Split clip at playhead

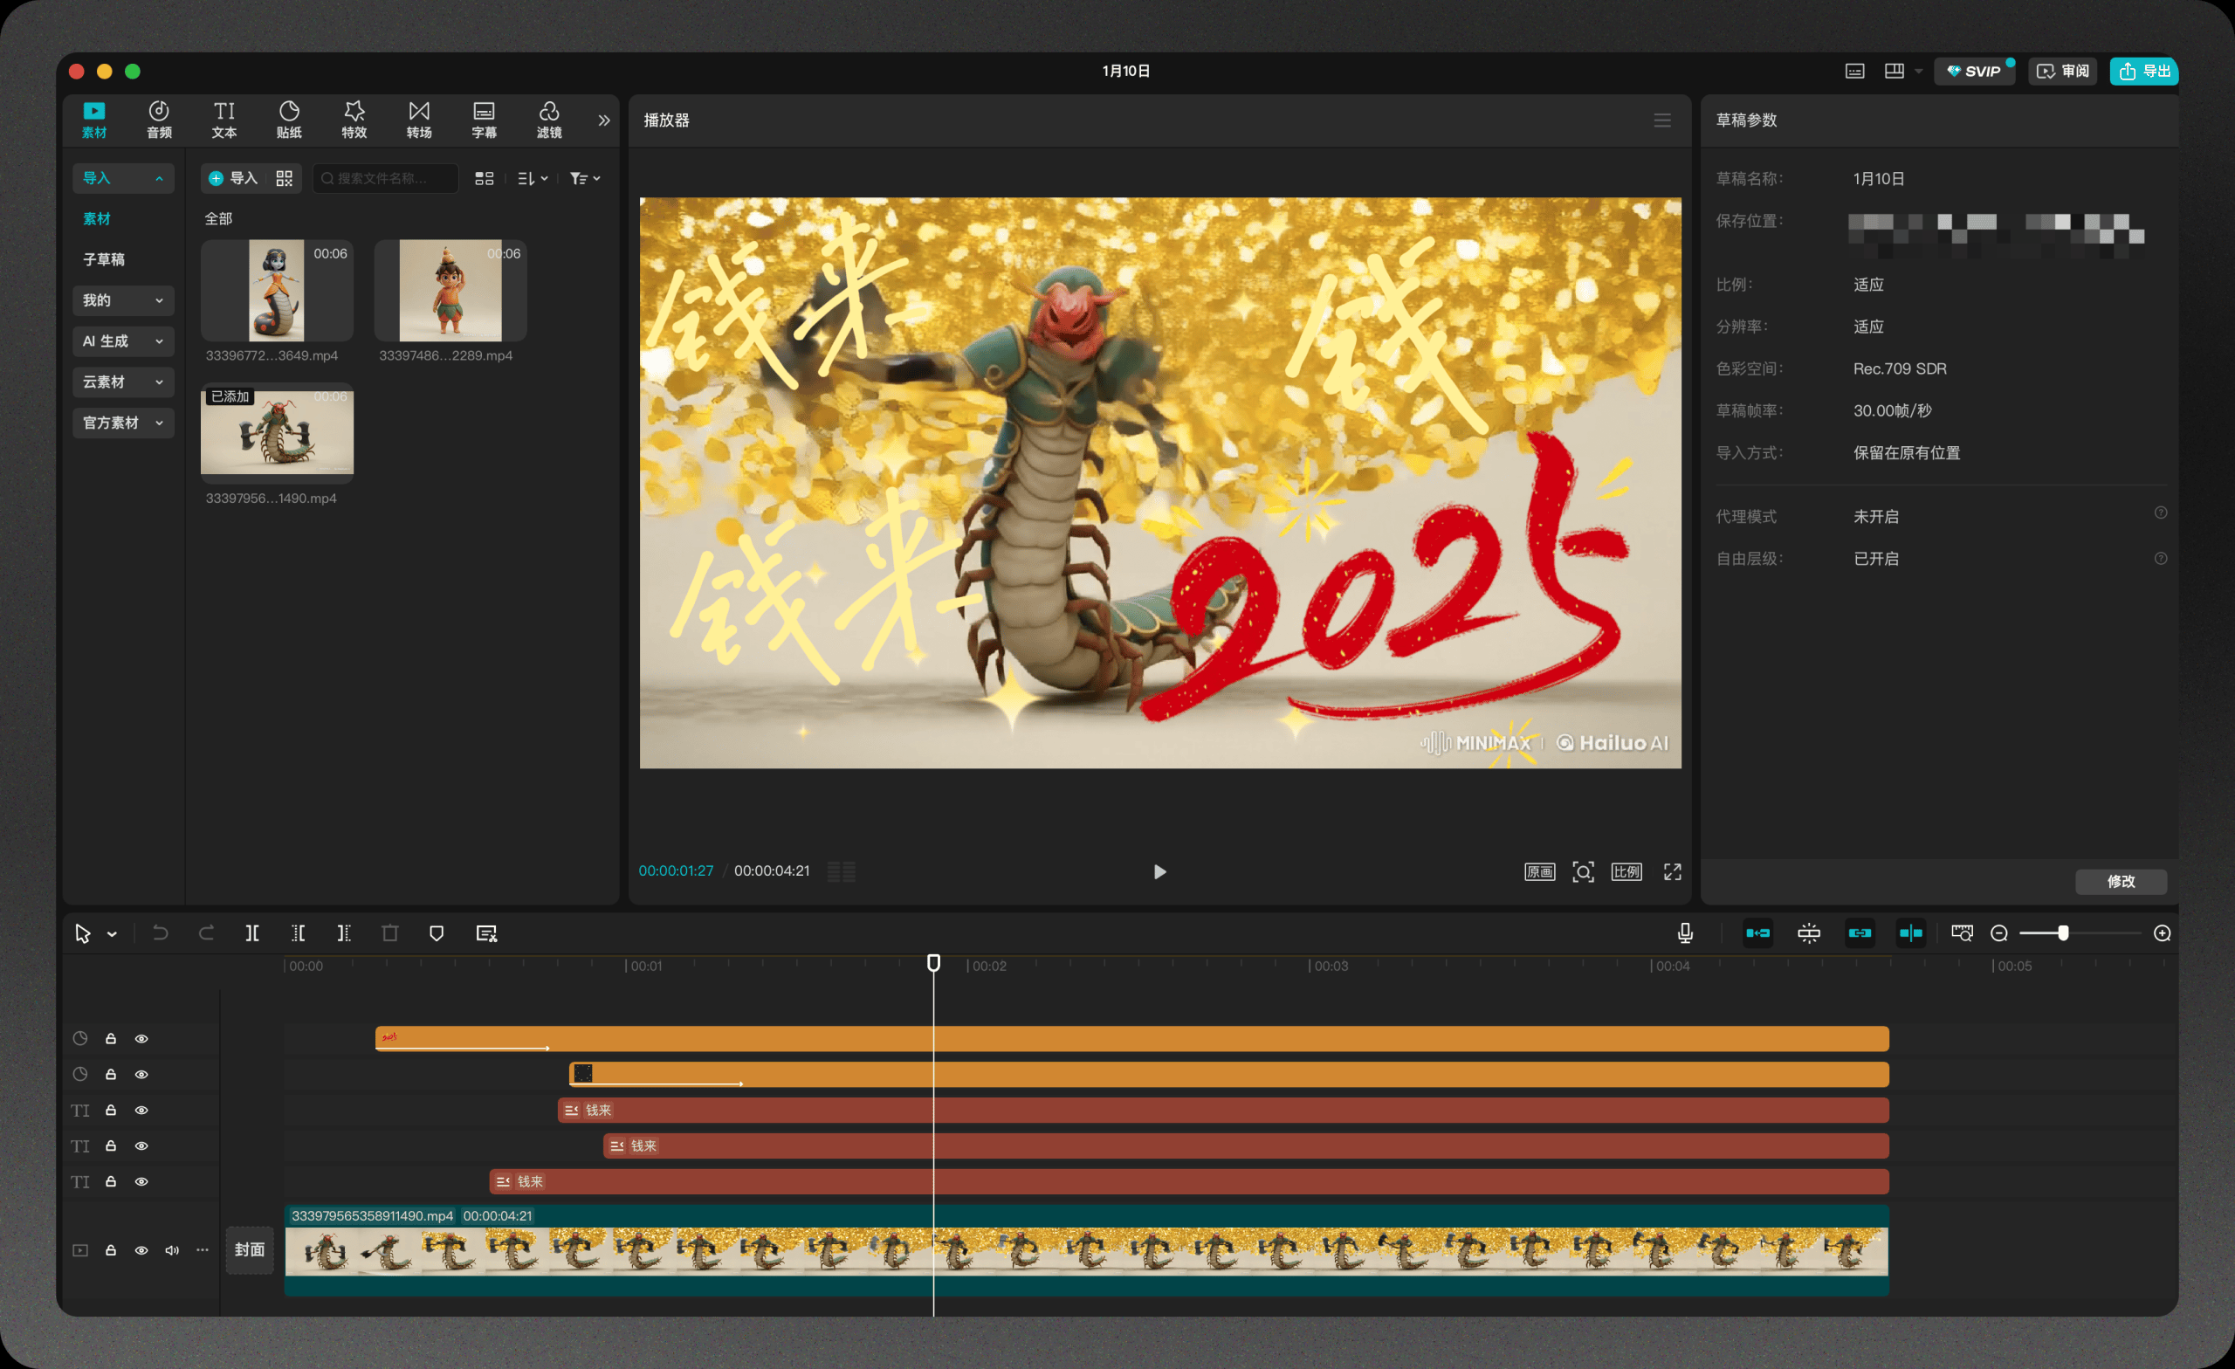click(252, 932)
